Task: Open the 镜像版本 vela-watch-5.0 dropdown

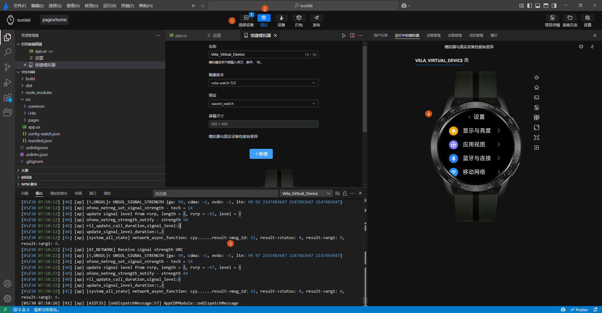Action: tap(263, 83)
